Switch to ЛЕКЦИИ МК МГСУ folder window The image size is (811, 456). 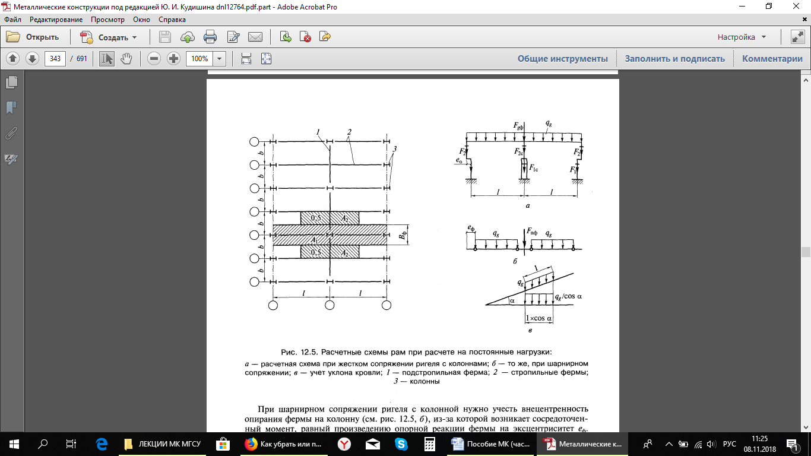point(163,444)
